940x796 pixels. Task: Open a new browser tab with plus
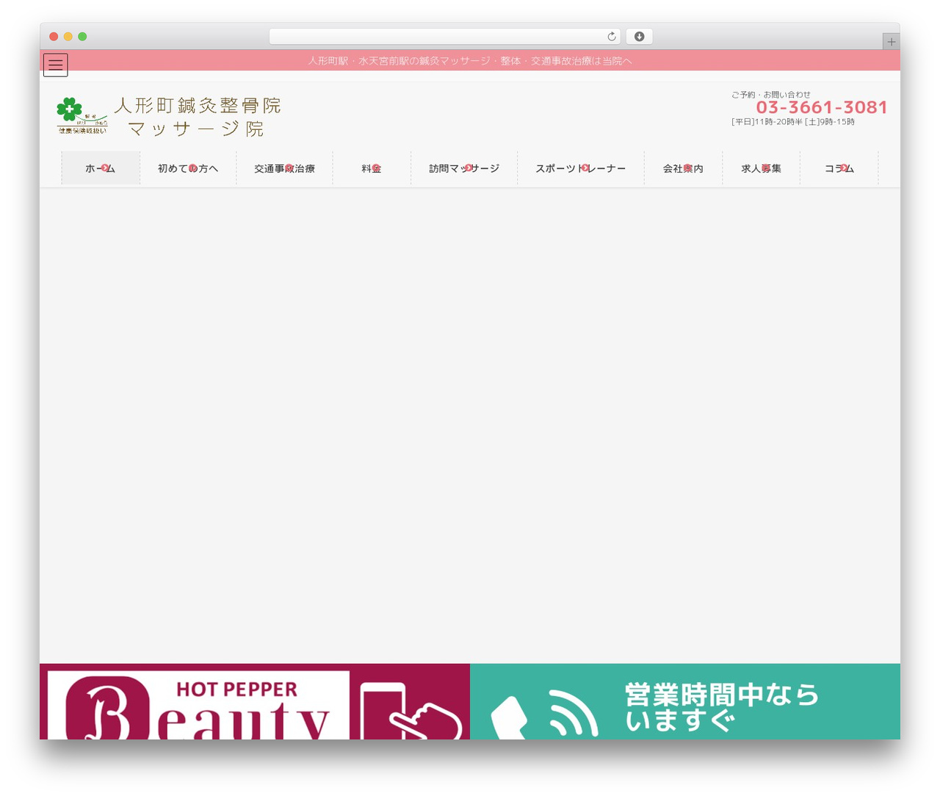click(x=891, y=42)
